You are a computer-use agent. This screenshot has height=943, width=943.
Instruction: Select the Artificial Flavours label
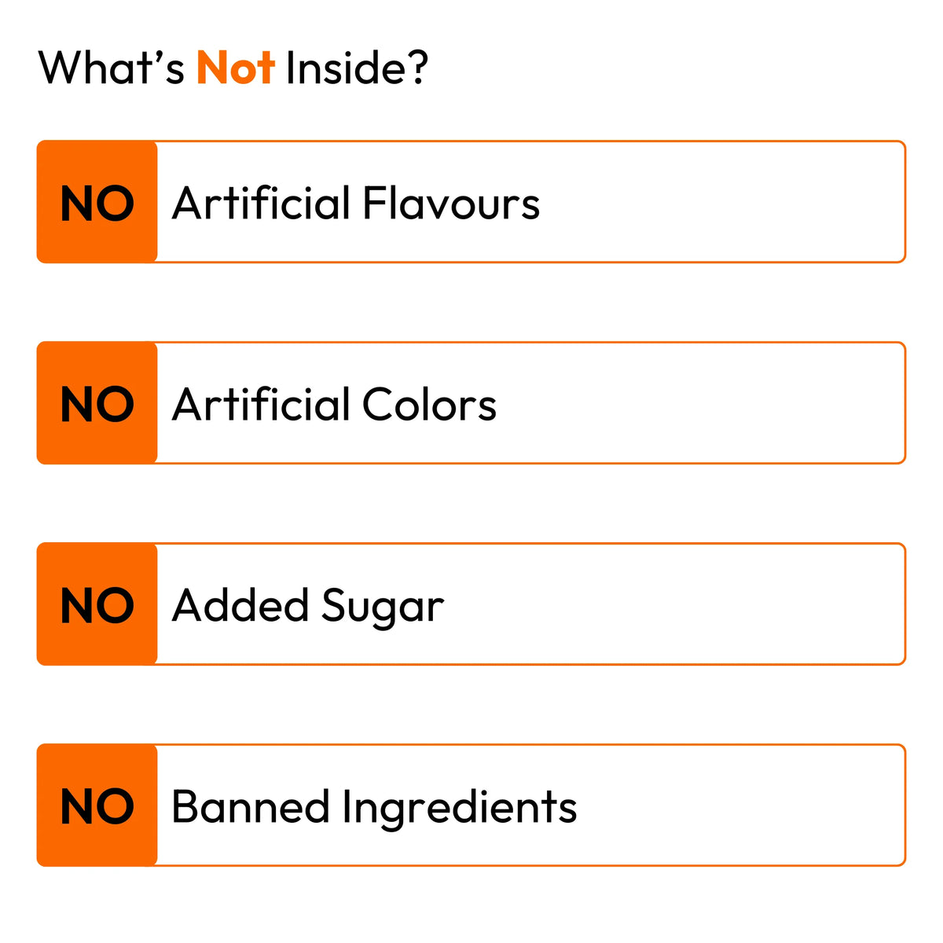(355, 204)
